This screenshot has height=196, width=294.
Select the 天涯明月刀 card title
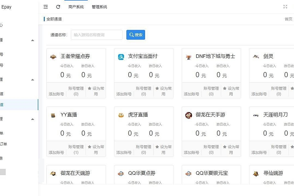(275, 115)
